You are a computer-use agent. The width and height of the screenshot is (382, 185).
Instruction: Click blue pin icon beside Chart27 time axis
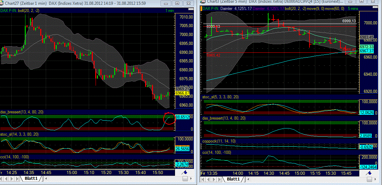coord(184,173)
